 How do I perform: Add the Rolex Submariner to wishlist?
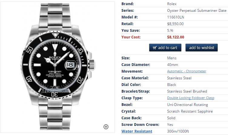201,48
